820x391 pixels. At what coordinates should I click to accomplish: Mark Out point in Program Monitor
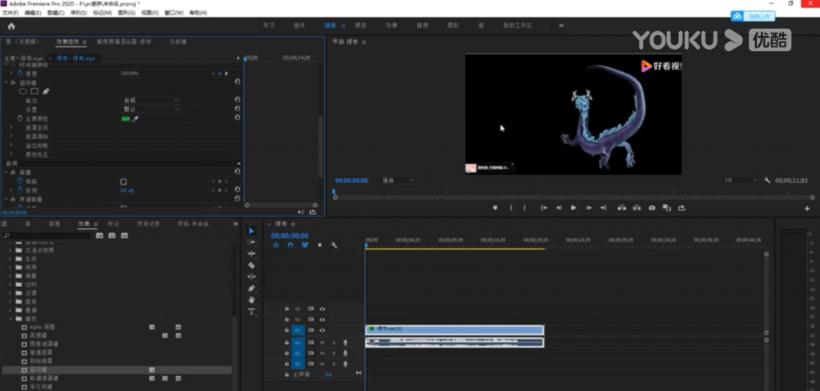coord(525,208)
